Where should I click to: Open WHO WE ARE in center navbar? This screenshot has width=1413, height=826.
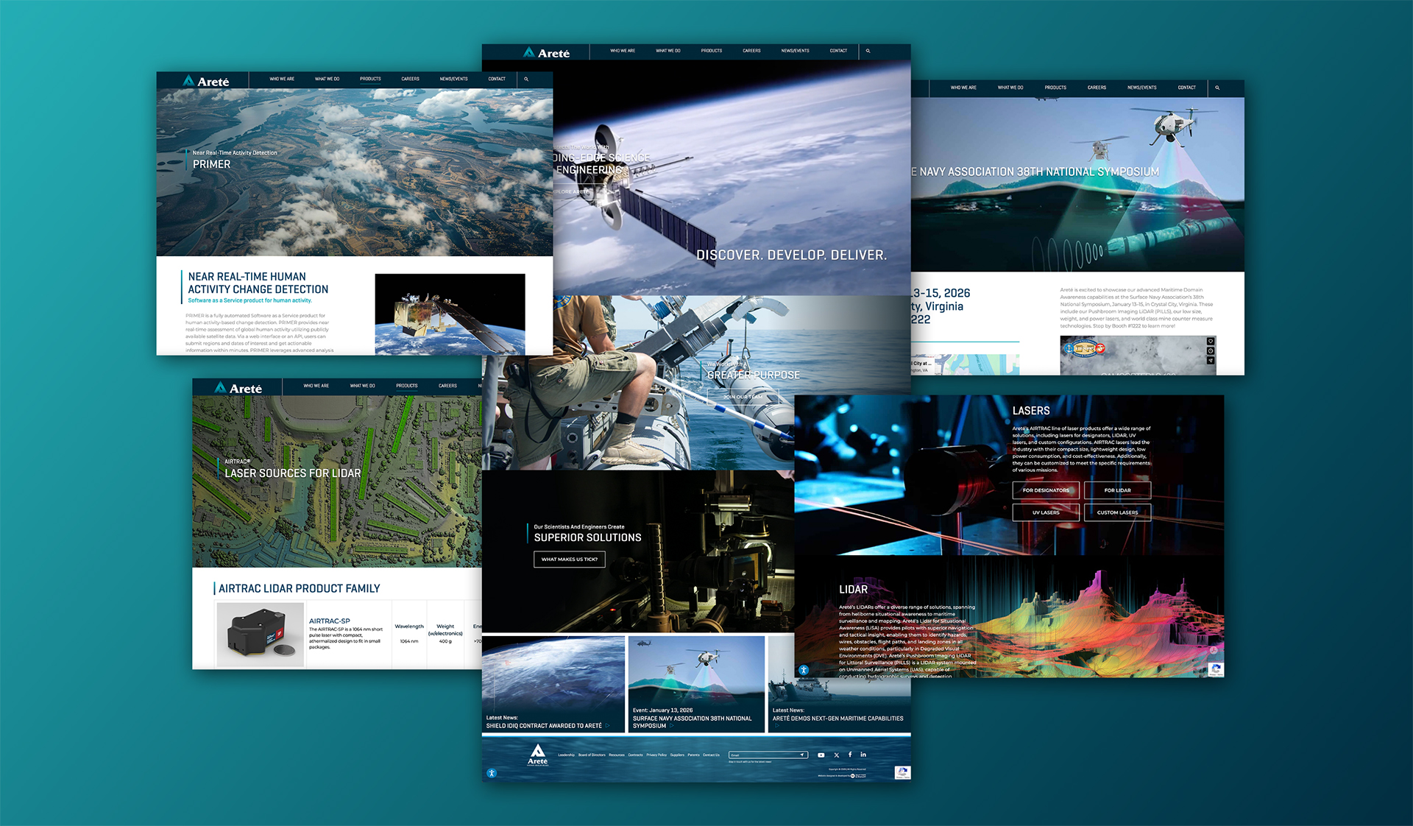coord(623,51)
